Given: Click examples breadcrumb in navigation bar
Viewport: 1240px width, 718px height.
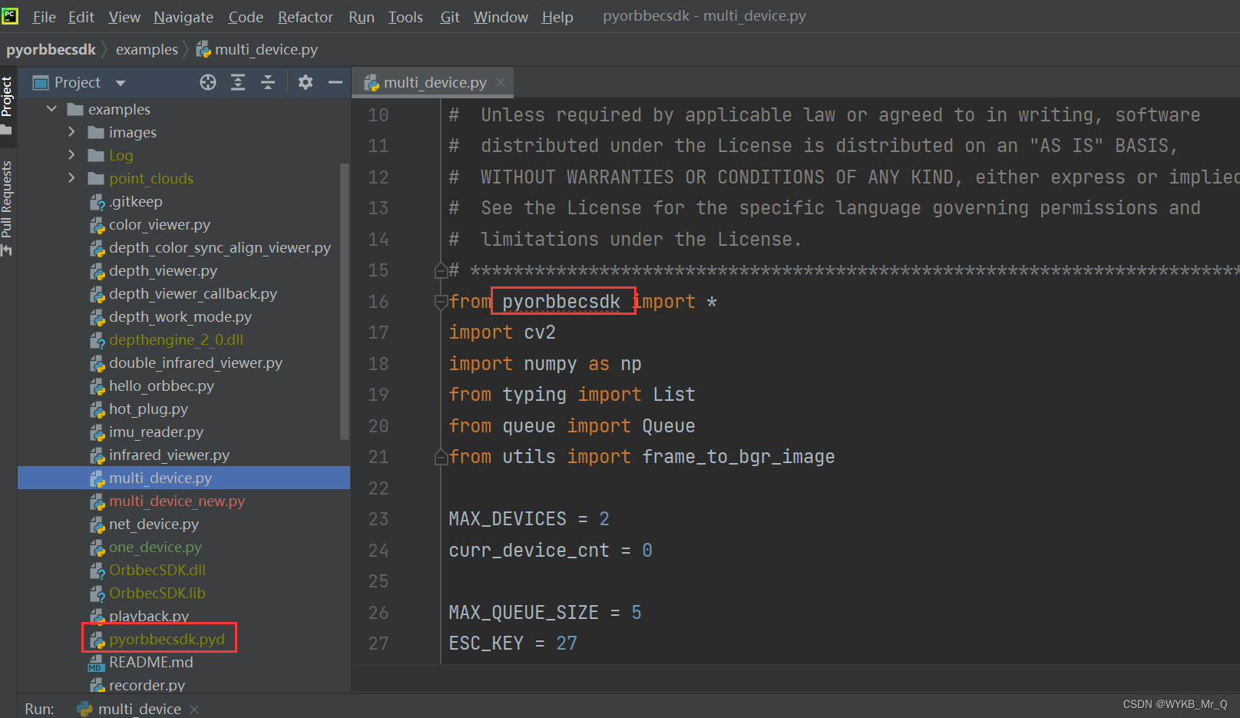Looking at the screenshot, I should click(147, 49).
